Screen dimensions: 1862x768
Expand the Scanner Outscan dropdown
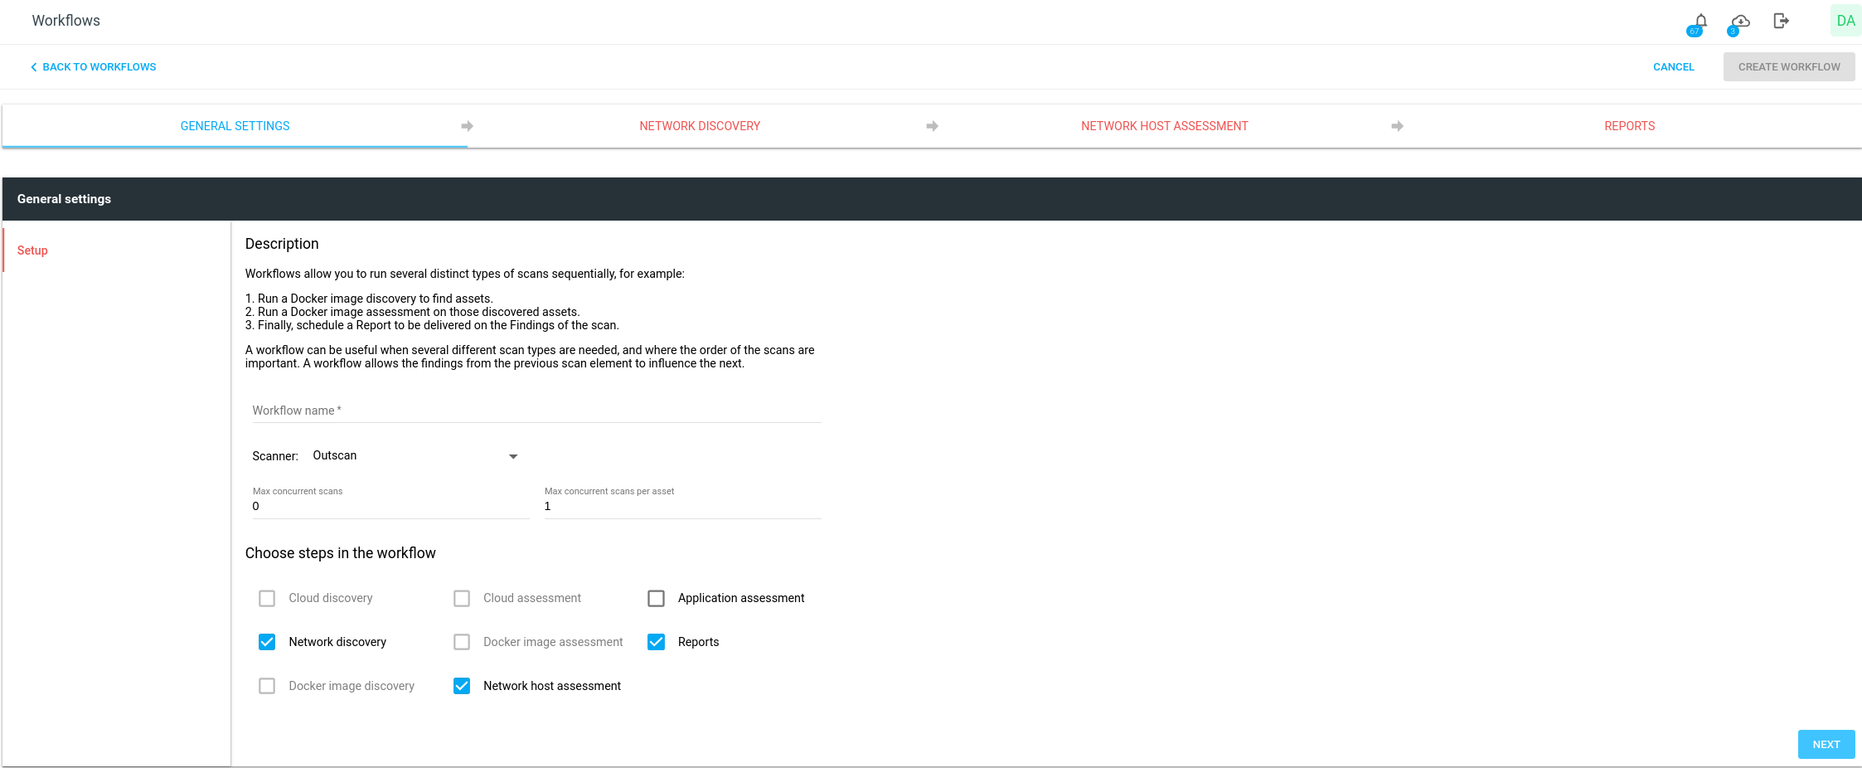click(415, 456)
